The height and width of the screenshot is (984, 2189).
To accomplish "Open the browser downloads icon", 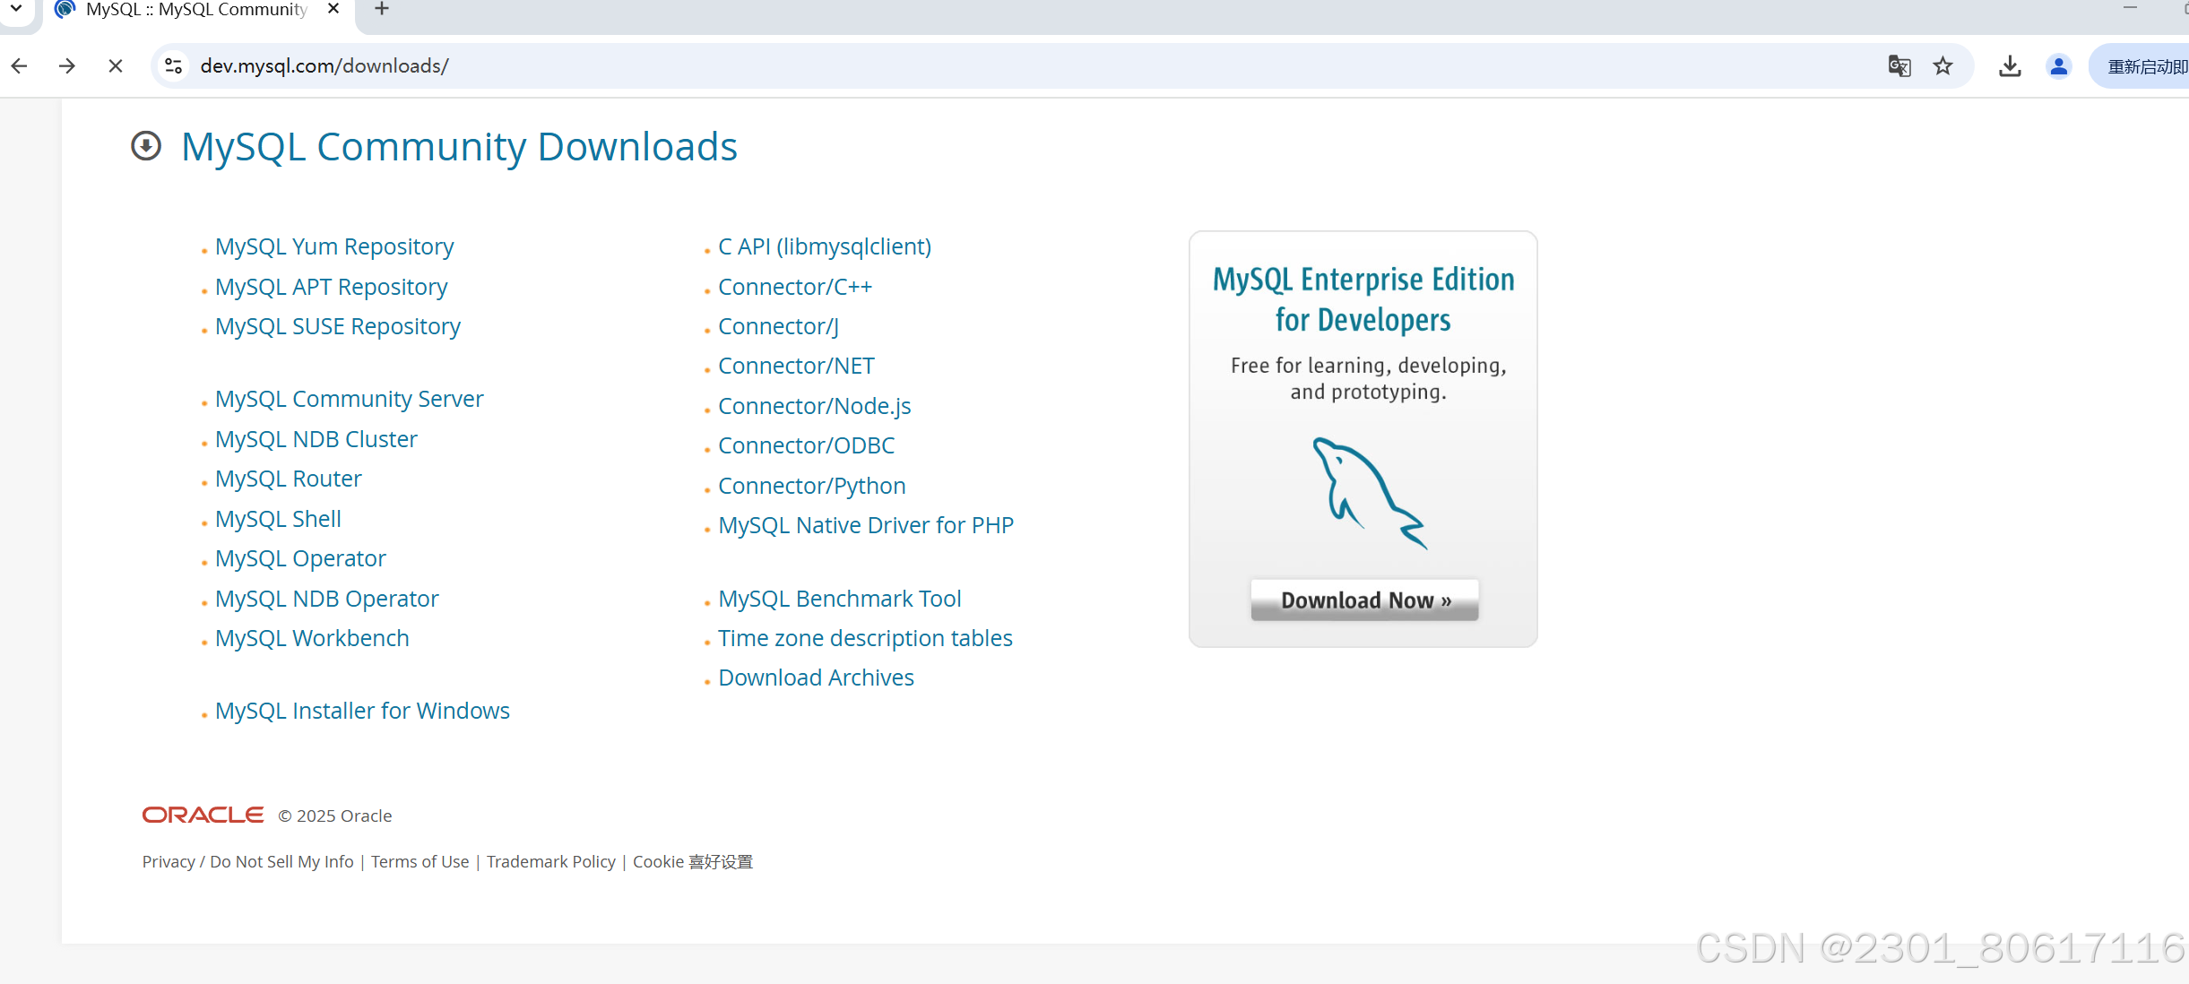I will [x=2010, y=65].
